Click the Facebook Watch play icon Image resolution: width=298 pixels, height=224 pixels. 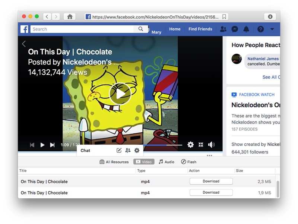click(x=234, y=95)
